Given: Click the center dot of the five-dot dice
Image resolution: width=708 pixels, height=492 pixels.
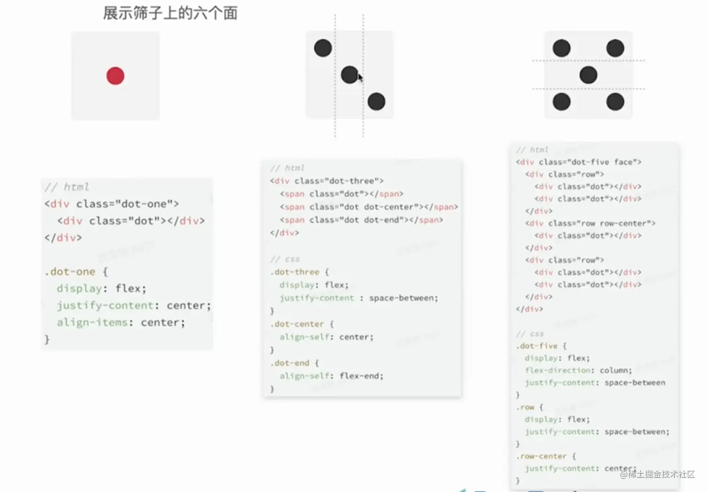Looking at the screenshot, I should pyautogui.click(x=588, y=75).
